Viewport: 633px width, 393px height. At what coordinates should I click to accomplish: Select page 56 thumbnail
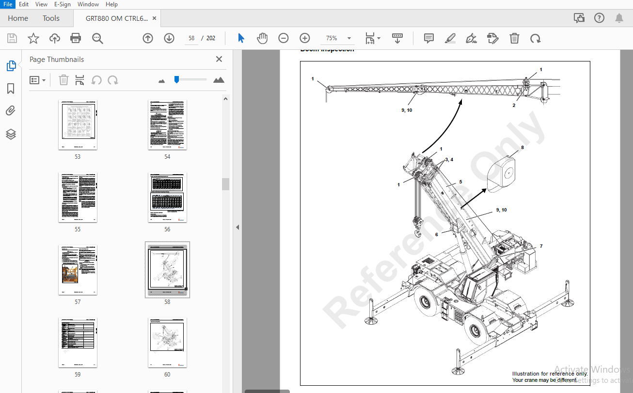pyautogui.click(x=167, y=197)
